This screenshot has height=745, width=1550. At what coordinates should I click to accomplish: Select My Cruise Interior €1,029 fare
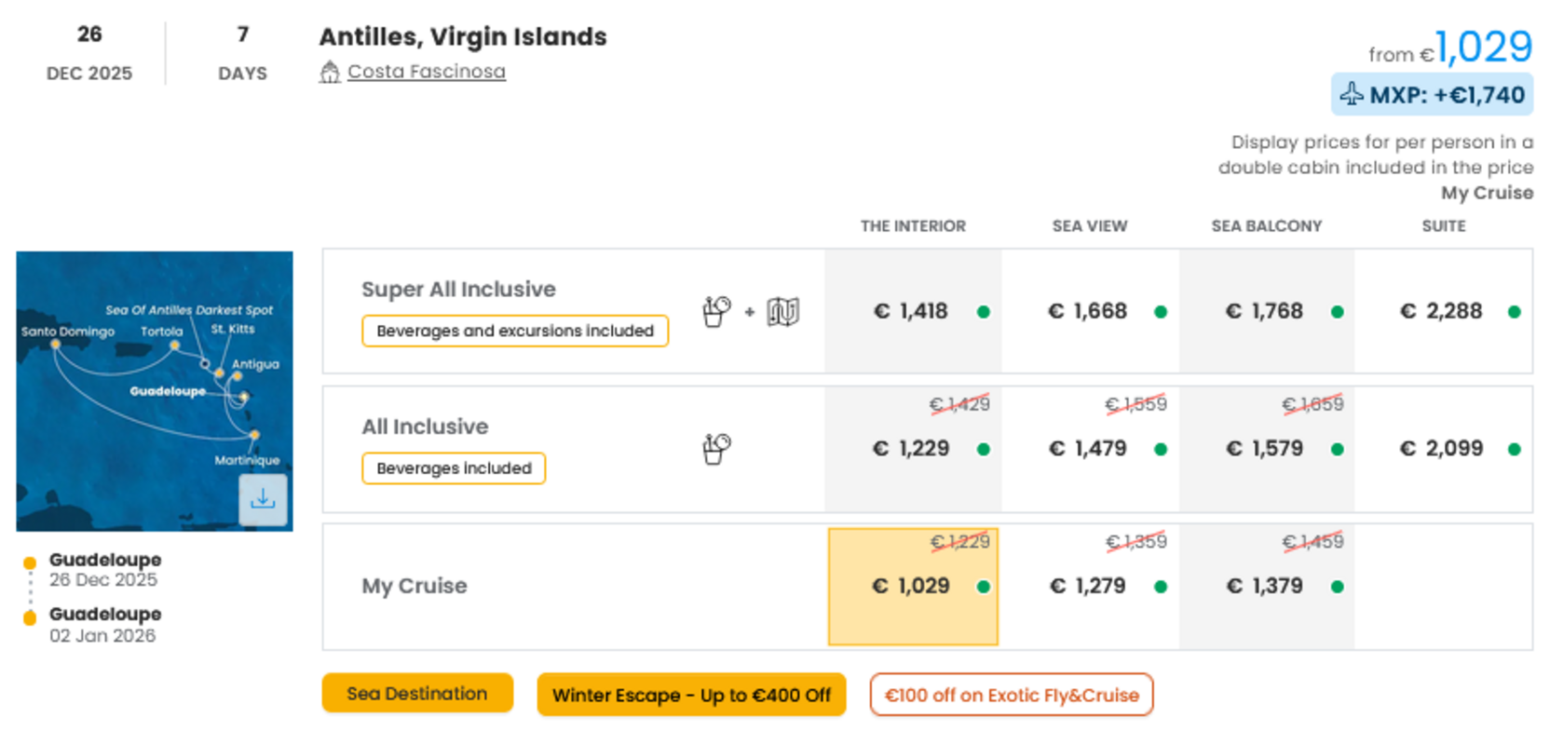[x=913, y=587]
